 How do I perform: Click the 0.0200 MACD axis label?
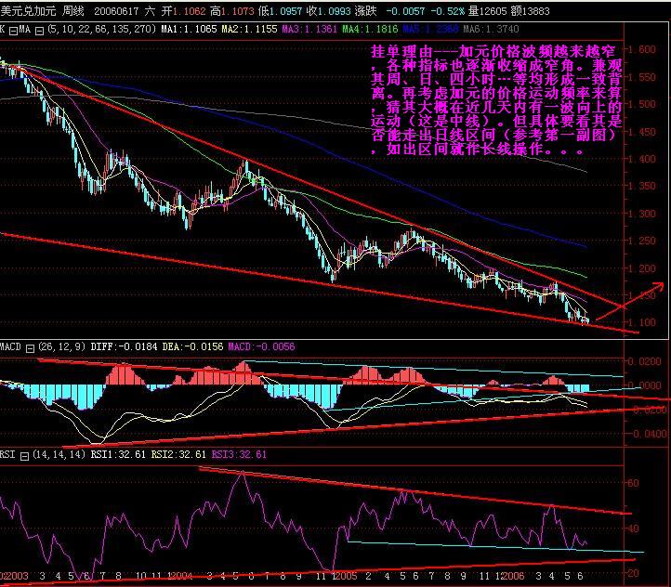[644, 361]
